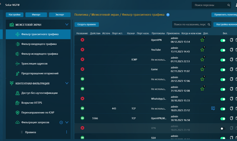Collapse the КОНТЕНТНАЯ ФИЛЬТРАЦИЯ section chevron
The height and width of the screenshot is (141, 237).
coord(67,83)
